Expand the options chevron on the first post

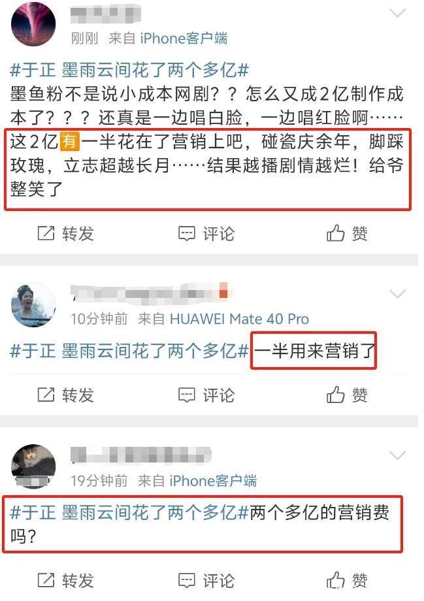(x=398, y=14)
